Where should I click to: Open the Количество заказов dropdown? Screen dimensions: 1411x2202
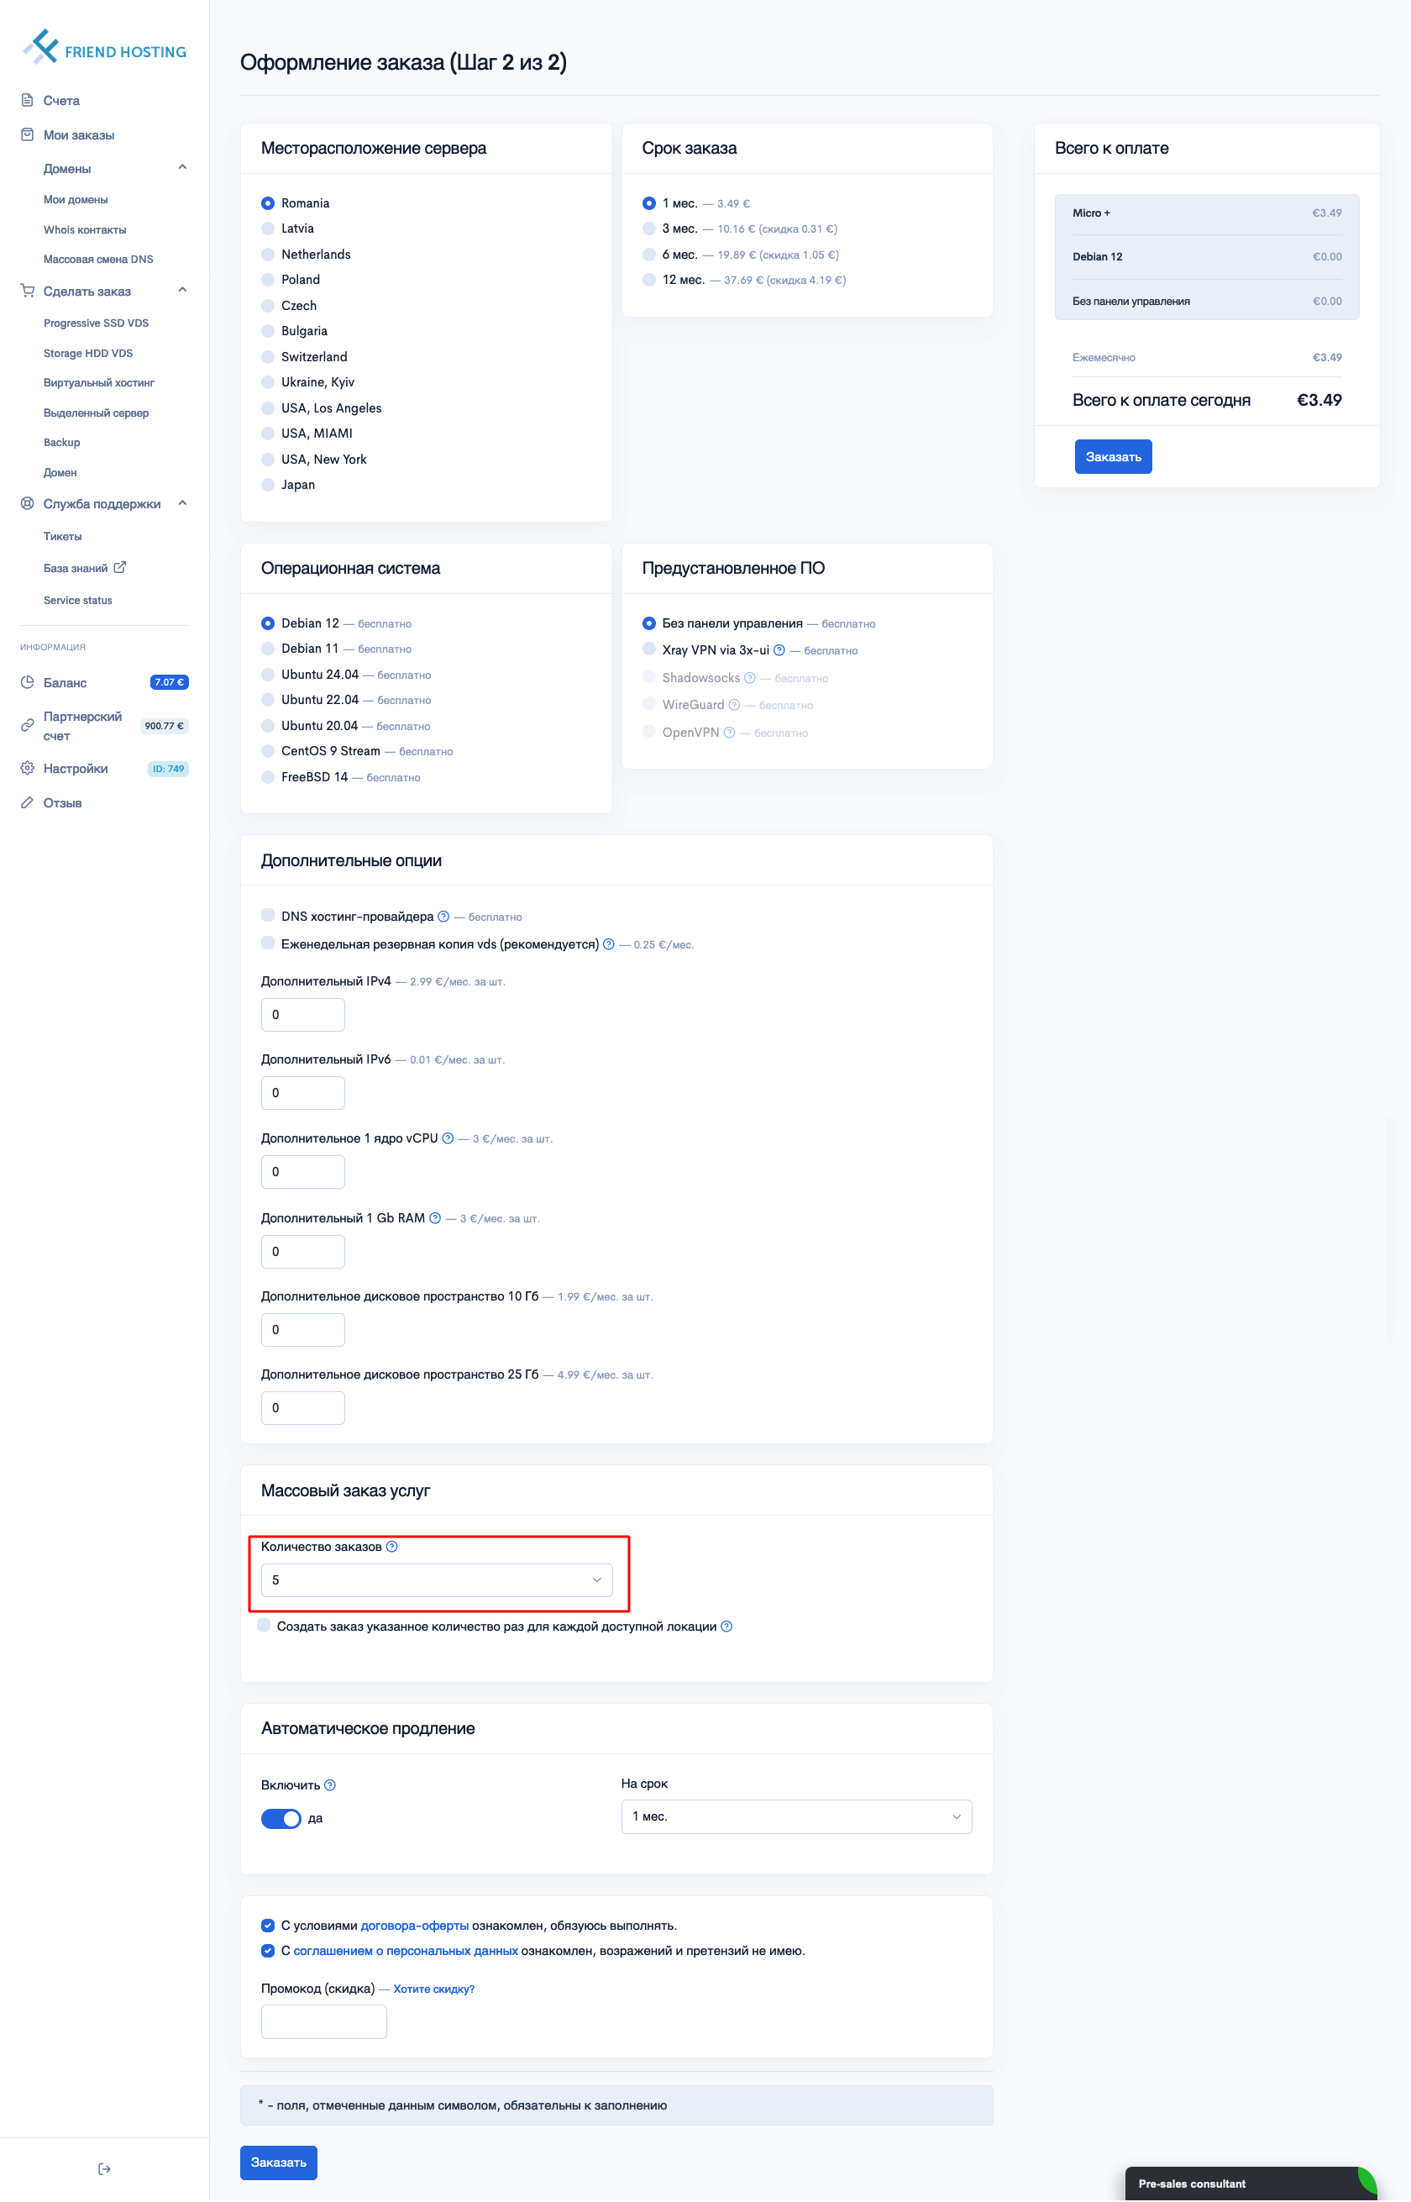click(437, 1579)
